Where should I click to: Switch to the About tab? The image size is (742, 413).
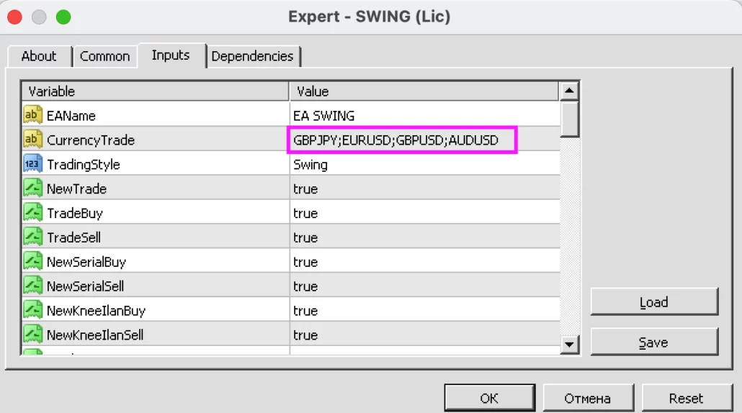point(39,56)
